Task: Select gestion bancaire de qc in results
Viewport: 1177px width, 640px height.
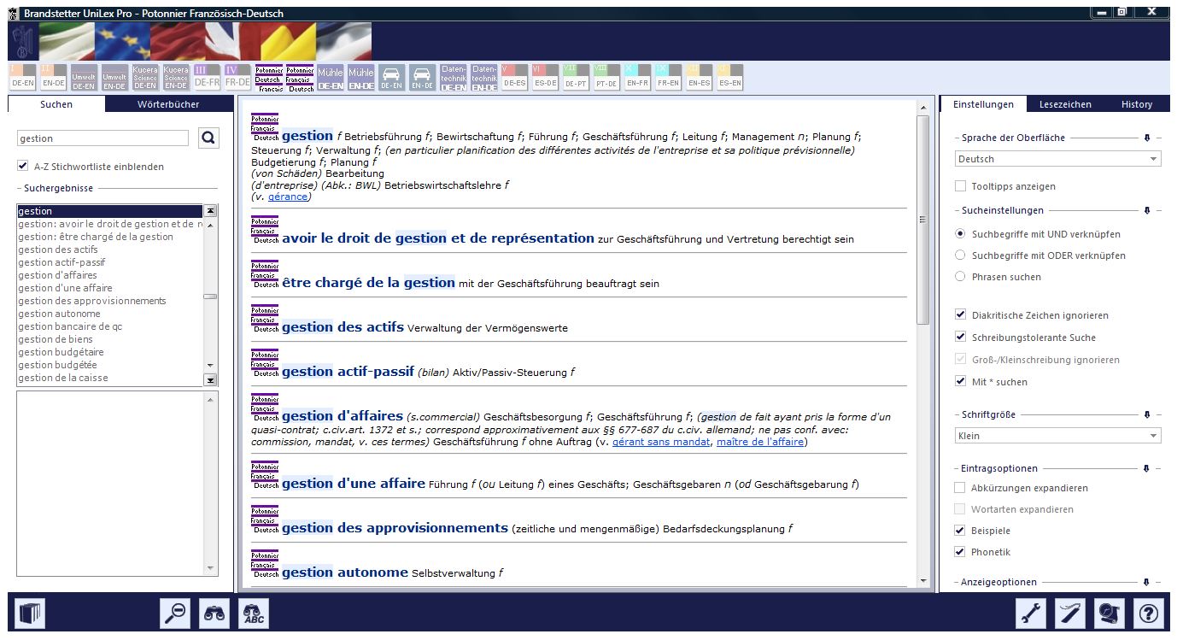Action: 70,326
